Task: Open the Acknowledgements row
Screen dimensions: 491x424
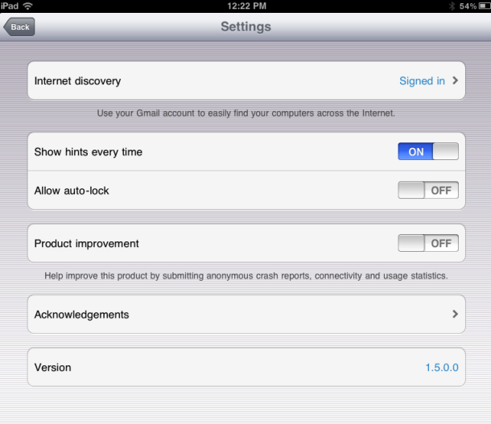Action: coord(246,314)
